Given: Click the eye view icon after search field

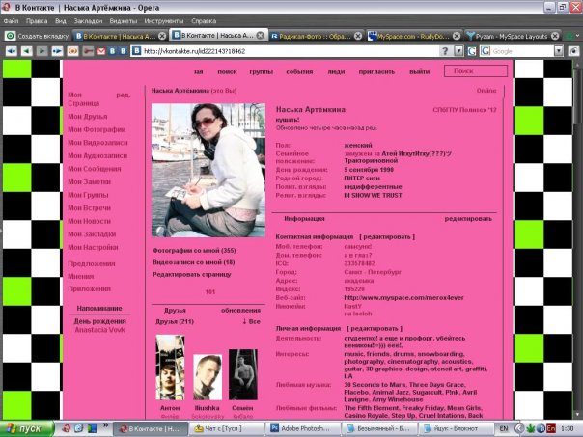Looking at the screenshot, I should click(574, 51).
